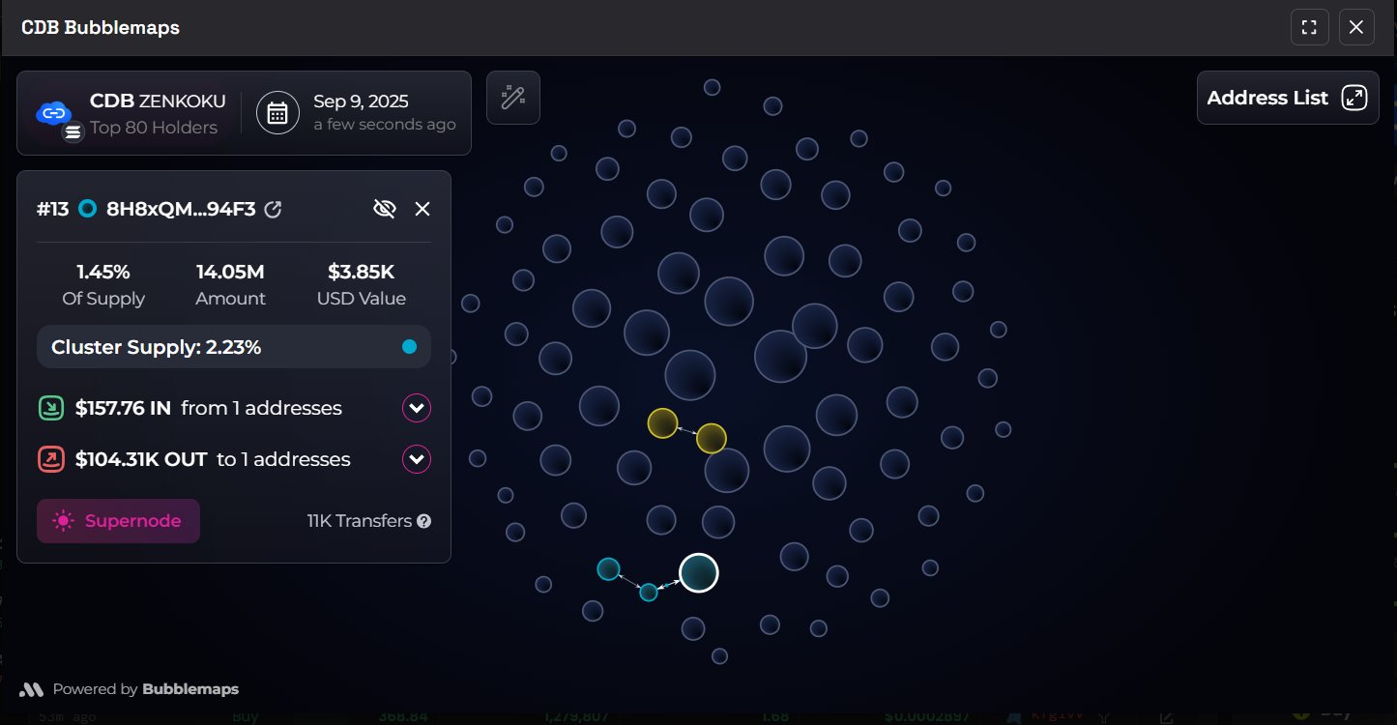Enter fullscreen mode for Bubblemaps

tap(1309, 27)
